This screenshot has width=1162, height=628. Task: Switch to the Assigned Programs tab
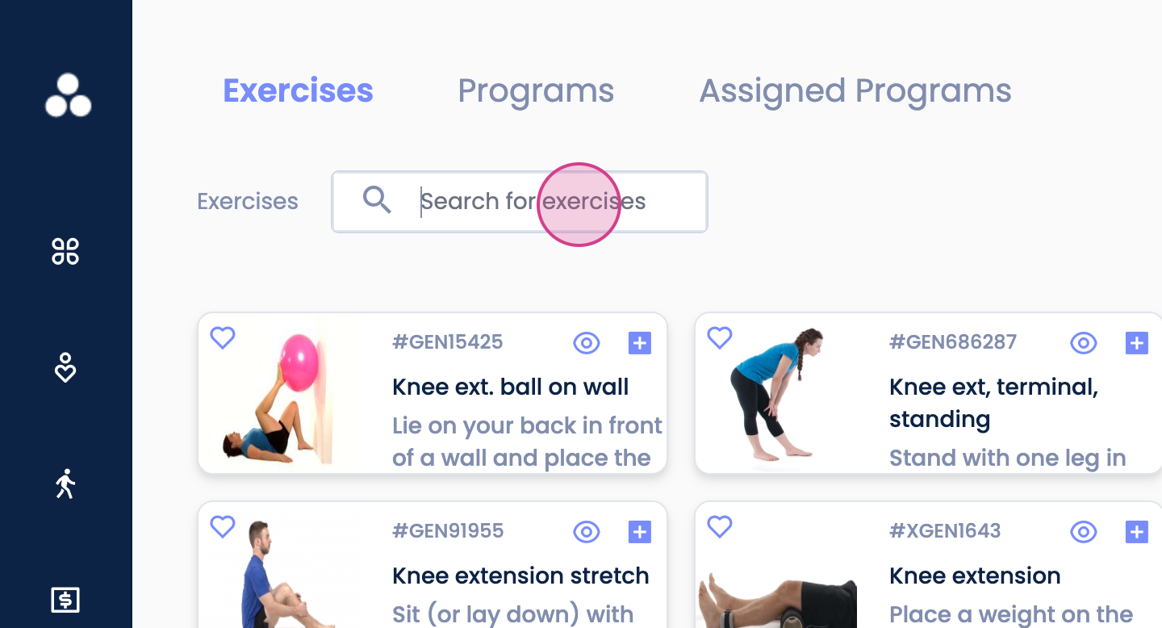coord(855,91)
